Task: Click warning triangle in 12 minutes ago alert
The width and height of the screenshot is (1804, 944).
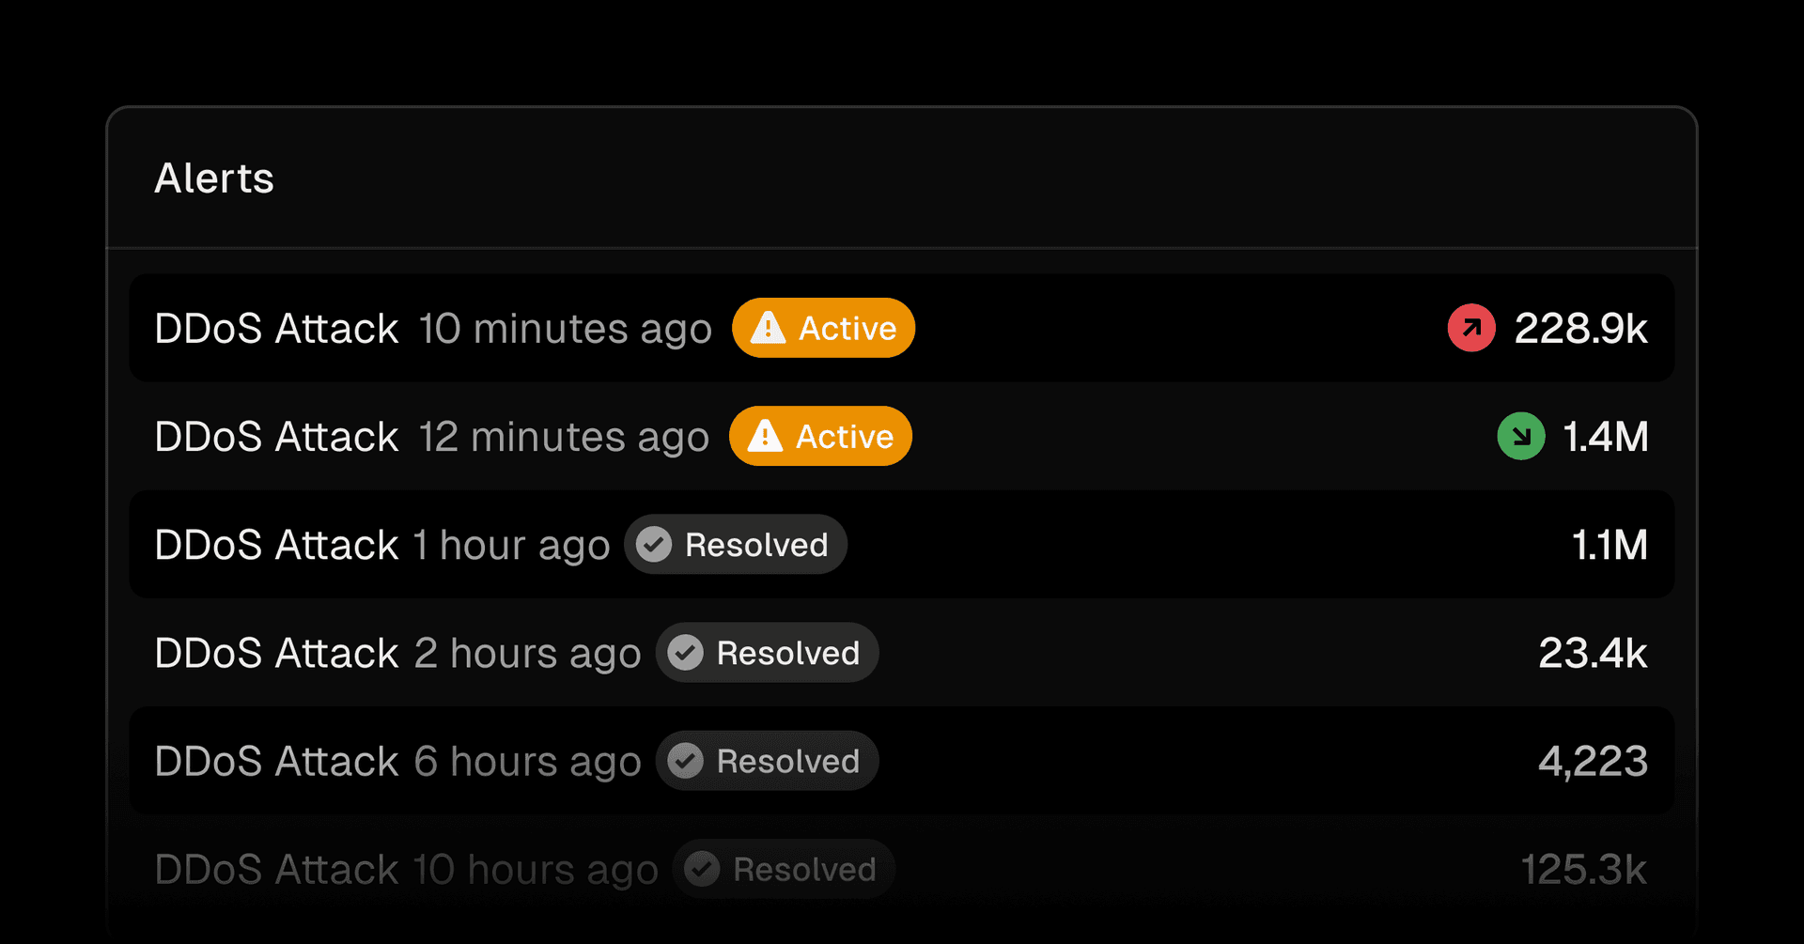Action: [x=765, y=436]
